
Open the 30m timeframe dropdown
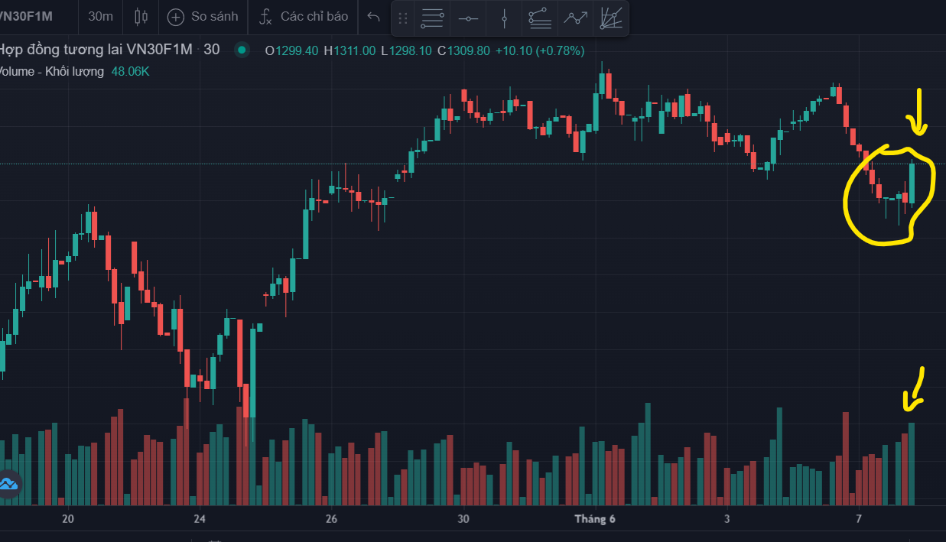100,16
